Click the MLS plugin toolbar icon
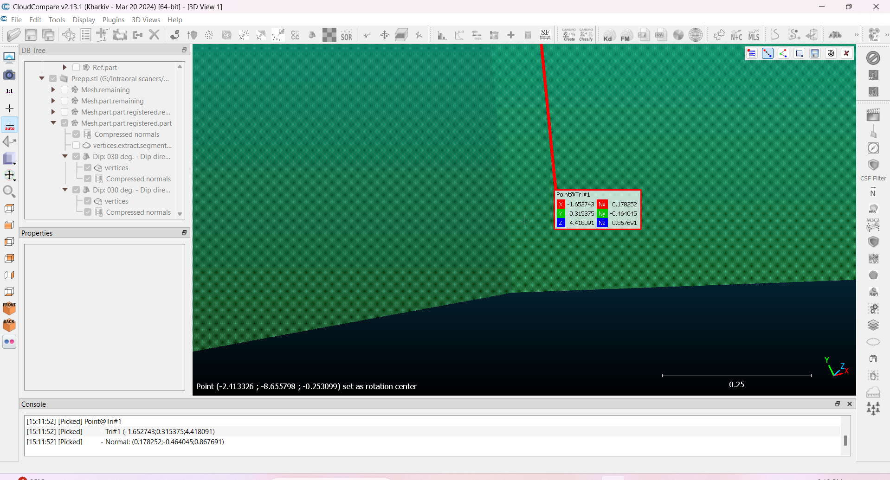This screenshot has height=480, width=890. point(754,35)
